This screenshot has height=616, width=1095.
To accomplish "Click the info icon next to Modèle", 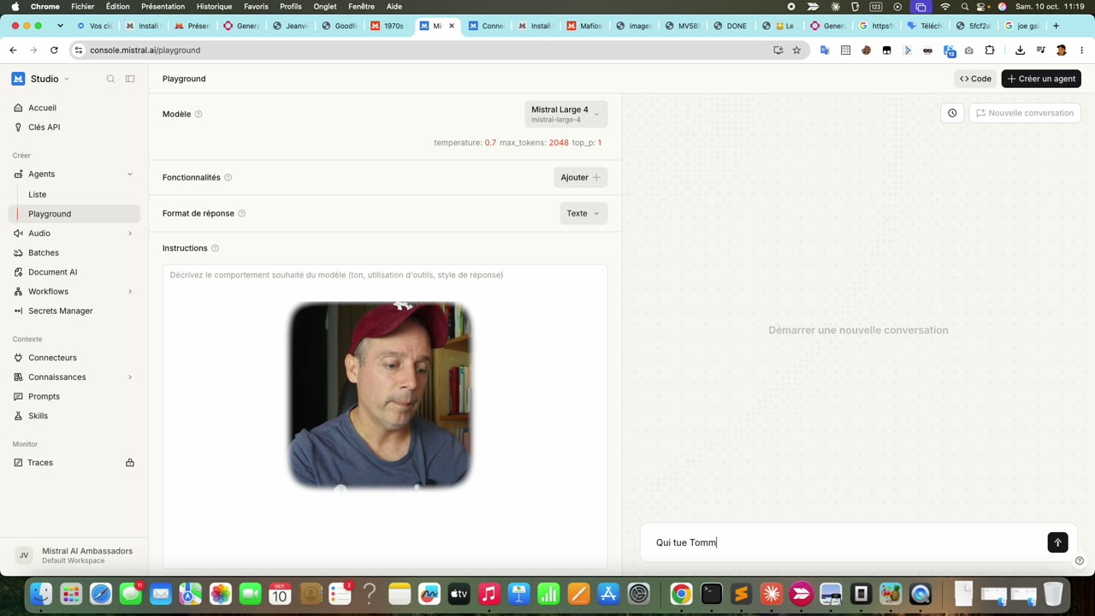I will 198,114.
